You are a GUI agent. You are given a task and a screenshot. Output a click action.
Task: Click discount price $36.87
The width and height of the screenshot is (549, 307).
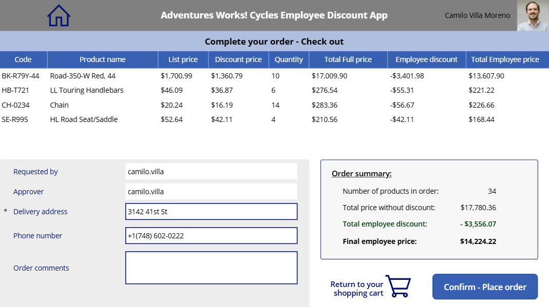click(222, 90)
